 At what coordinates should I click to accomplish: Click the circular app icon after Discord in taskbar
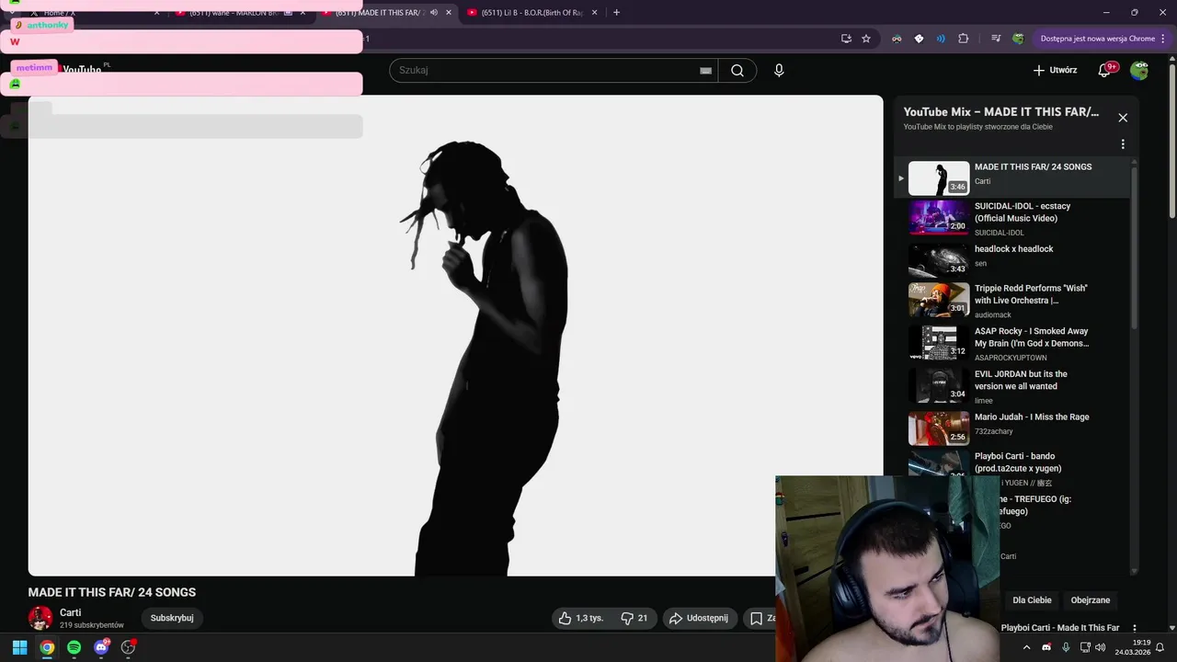[x=128, y=647]
